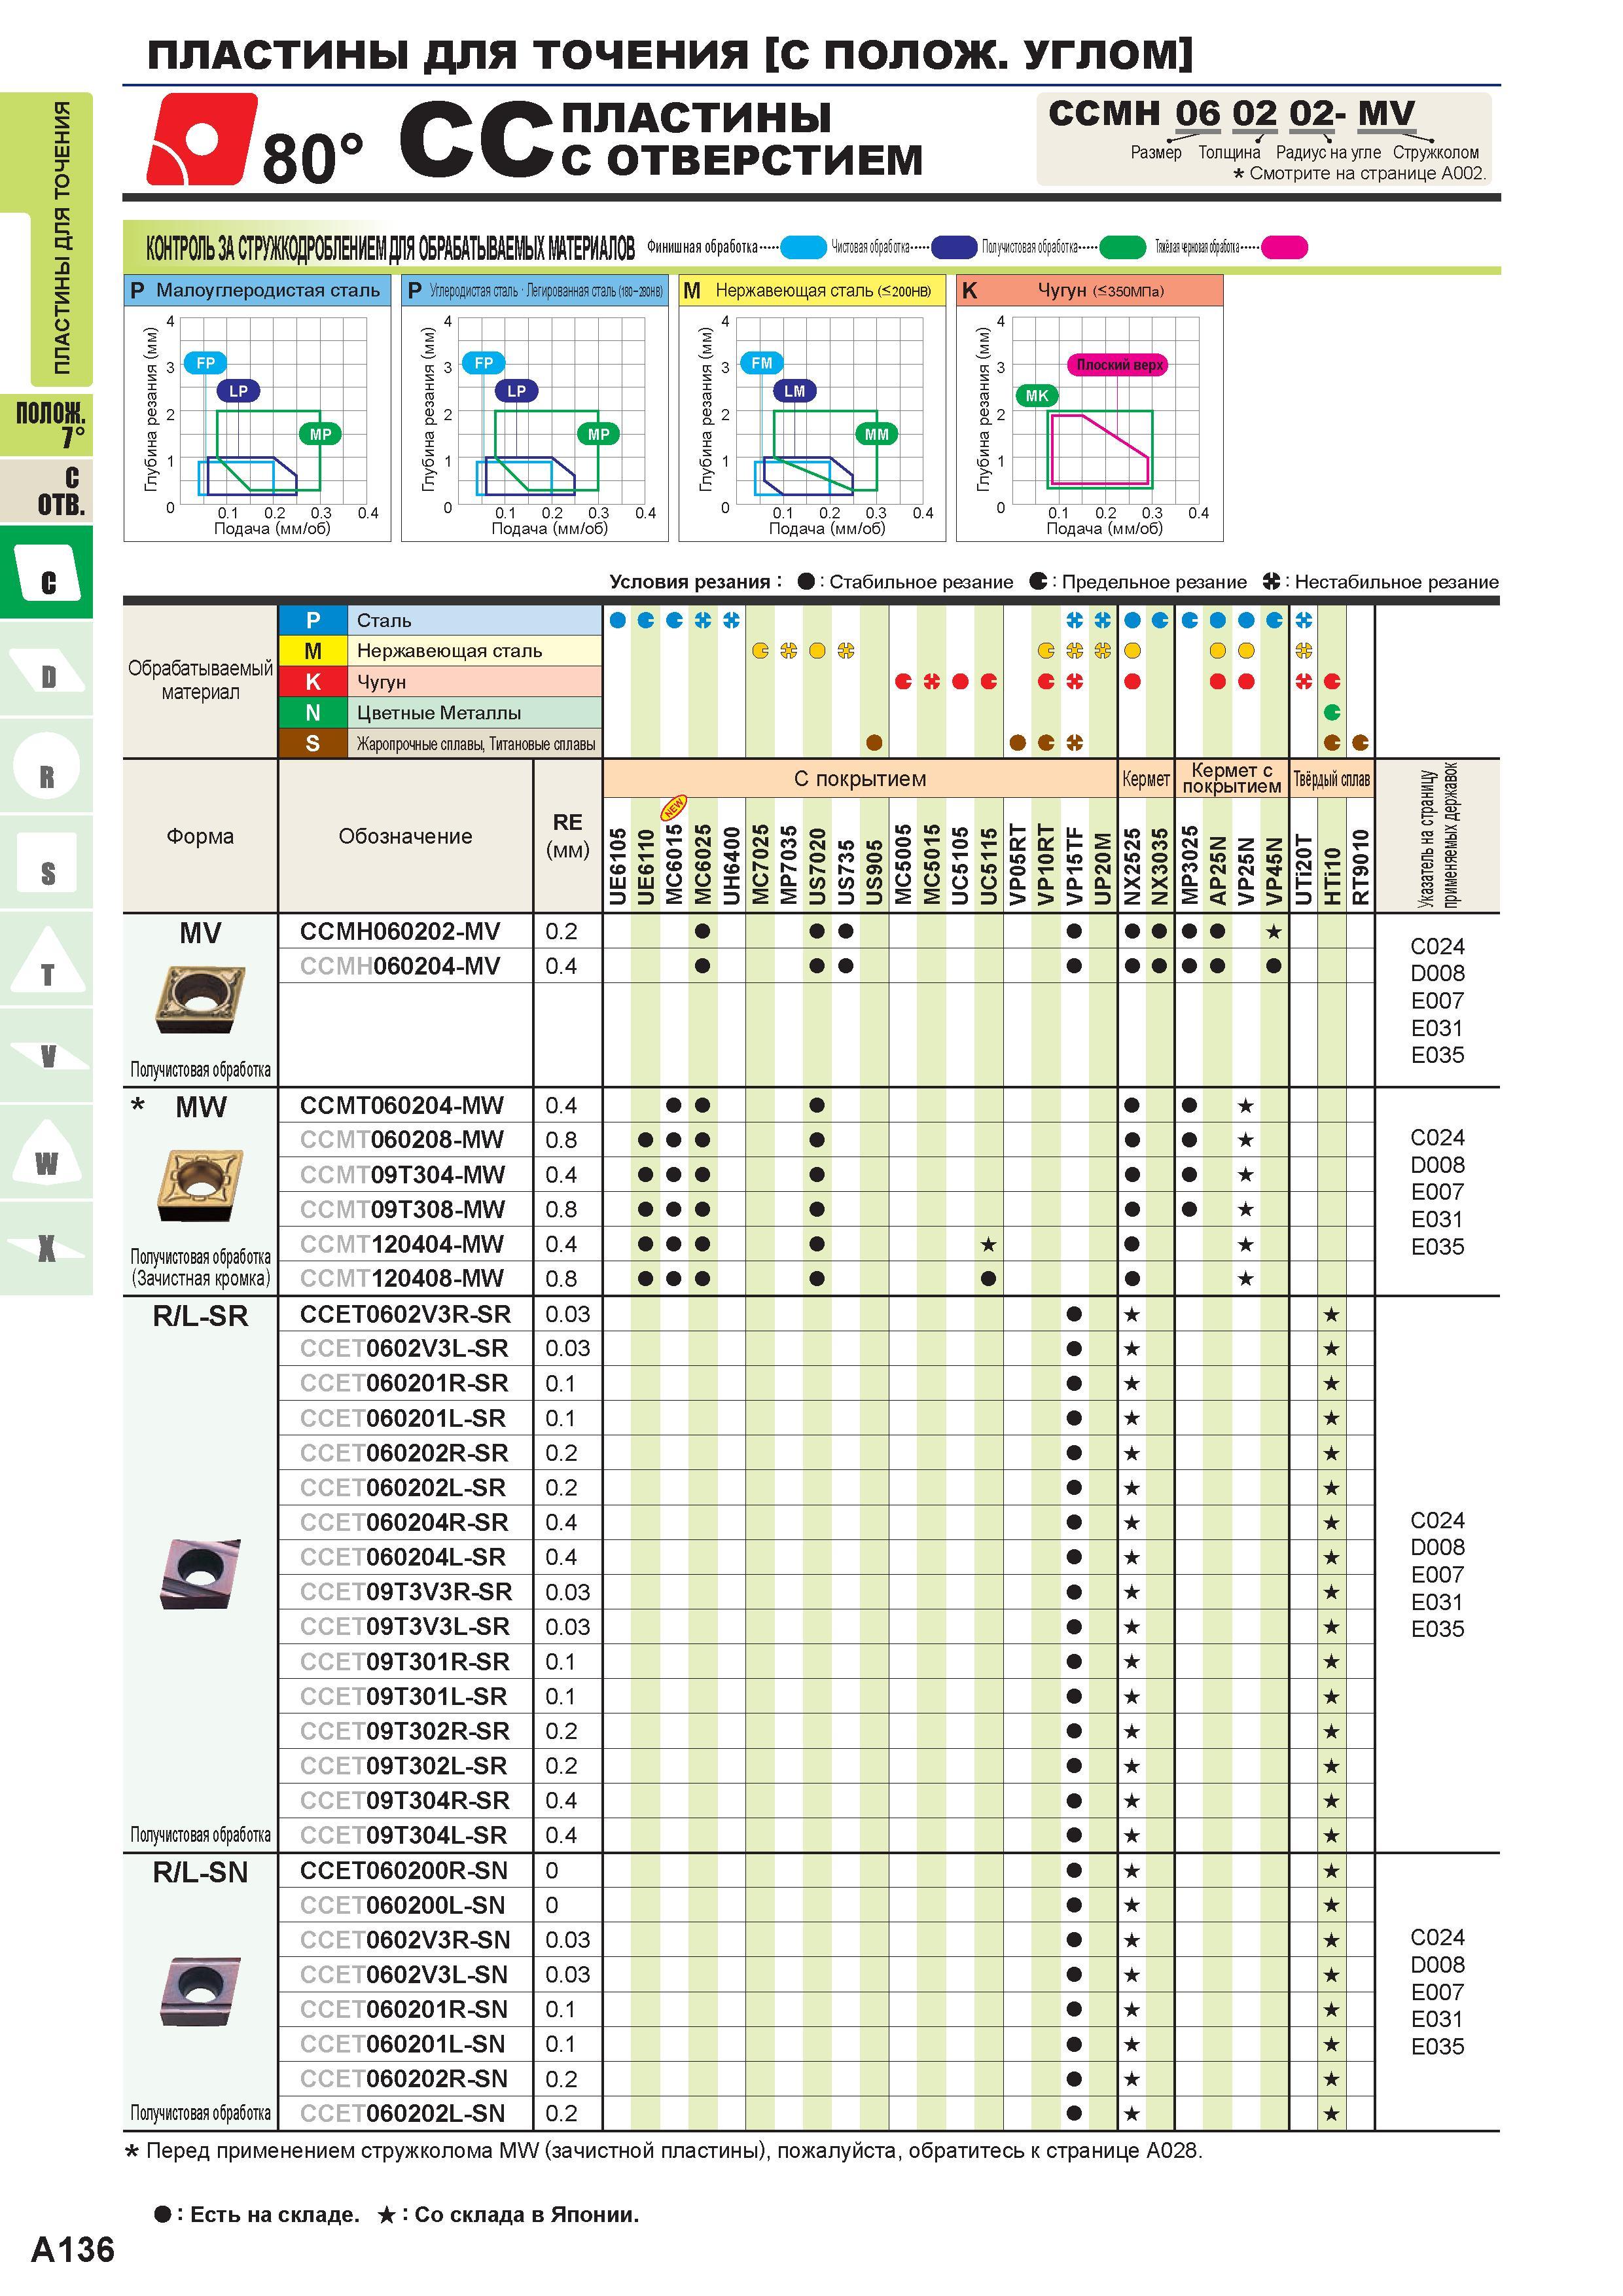Click the designation CCET09T304L-SR
1623x2296 pixels.
pyautogui.click(x=403, y=1835)
